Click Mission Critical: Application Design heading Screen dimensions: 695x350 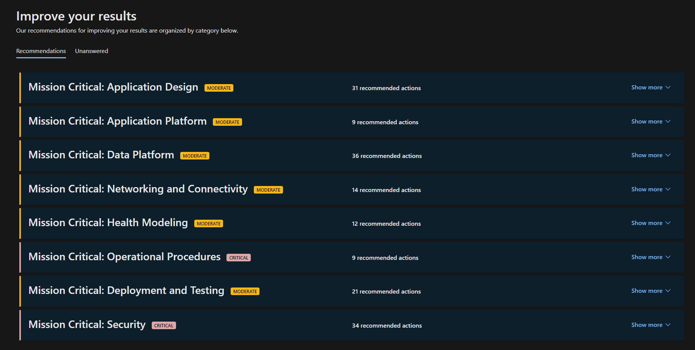pos(113,87)
